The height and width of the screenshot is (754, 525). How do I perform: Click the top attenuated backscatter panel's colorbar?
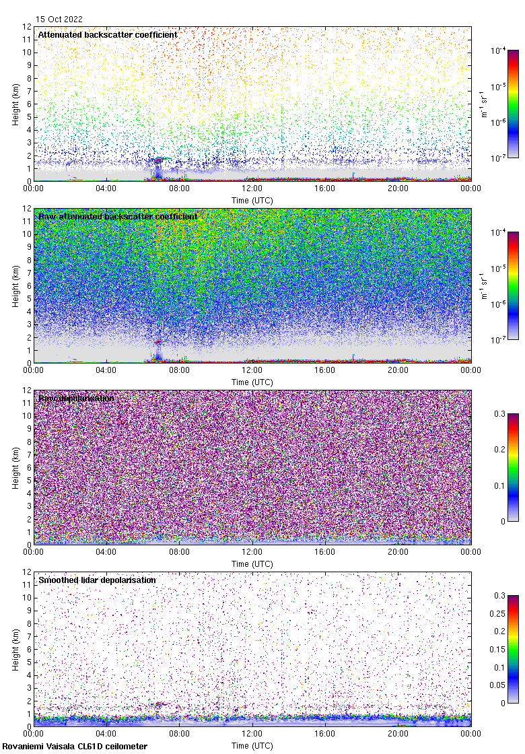point(514,104)
